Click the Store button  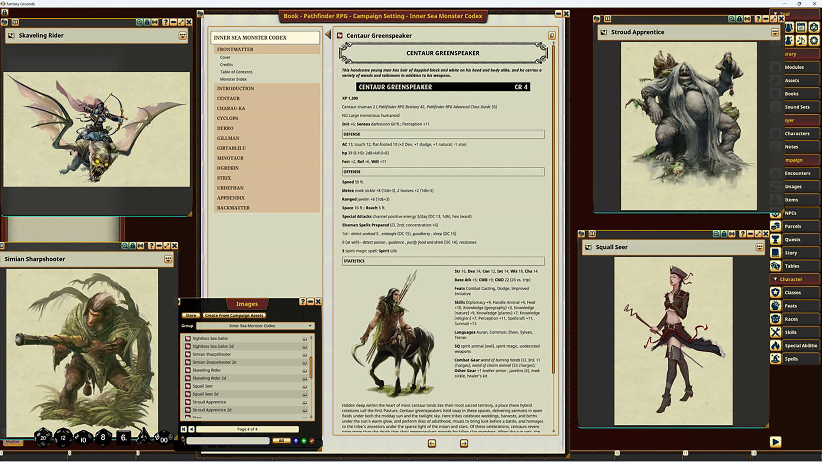pos(191,315)
